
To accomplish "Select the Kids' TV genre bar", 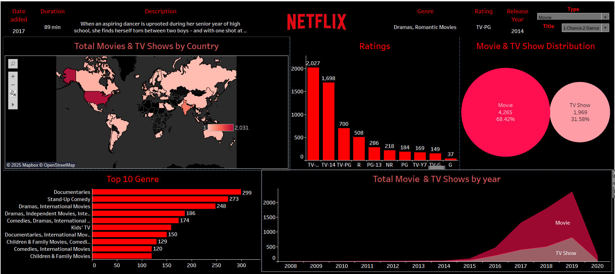I will 132,227.
